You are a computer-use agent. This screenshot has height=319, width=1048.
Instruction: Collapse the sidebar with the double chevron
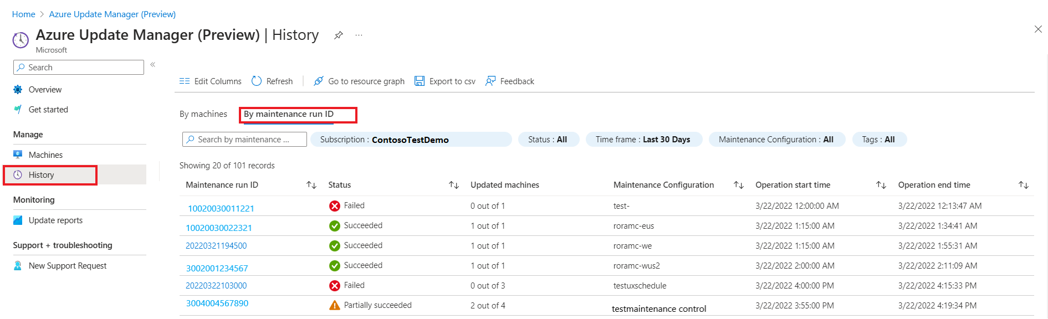tap(153, 65)
